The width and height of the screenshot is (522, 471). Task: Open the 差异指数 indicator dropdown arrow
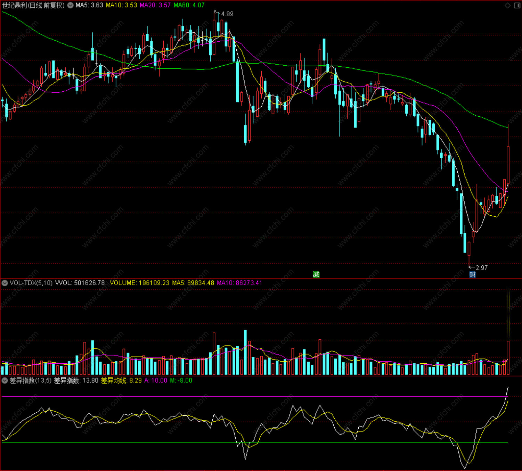click(5, 380)
